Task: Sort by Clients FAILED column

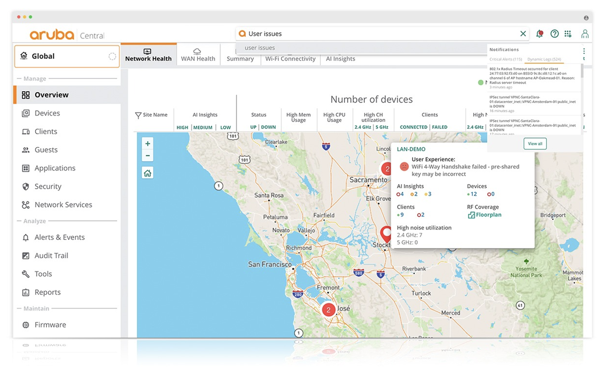Action: tap(440, 127)
